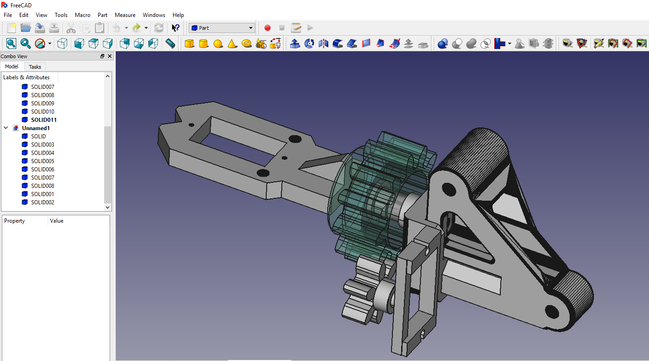Screen dimensions: 649x361
Task: Select the Sweep tool
Action: click(x=395, y=44)
